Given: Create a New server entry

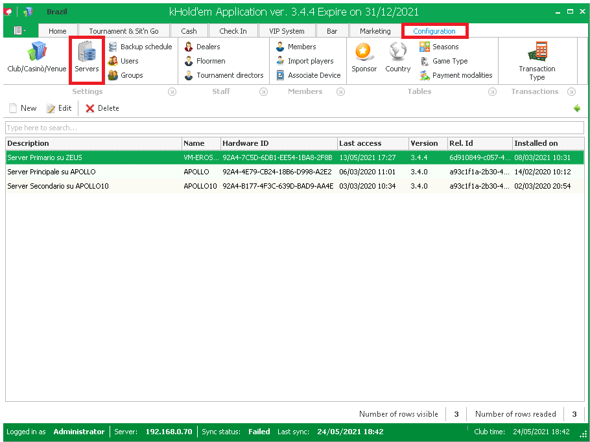Looking at the screenshot, I should pyautogui.click(x=23, y=108).
